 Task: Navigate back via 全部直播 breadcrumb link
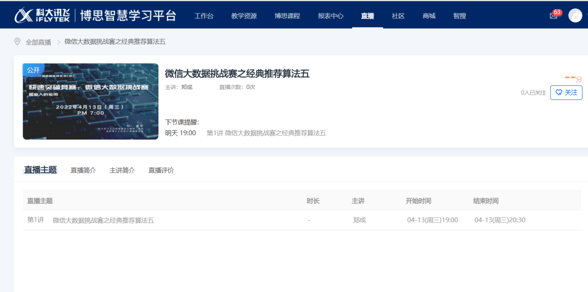coord(38,41)
